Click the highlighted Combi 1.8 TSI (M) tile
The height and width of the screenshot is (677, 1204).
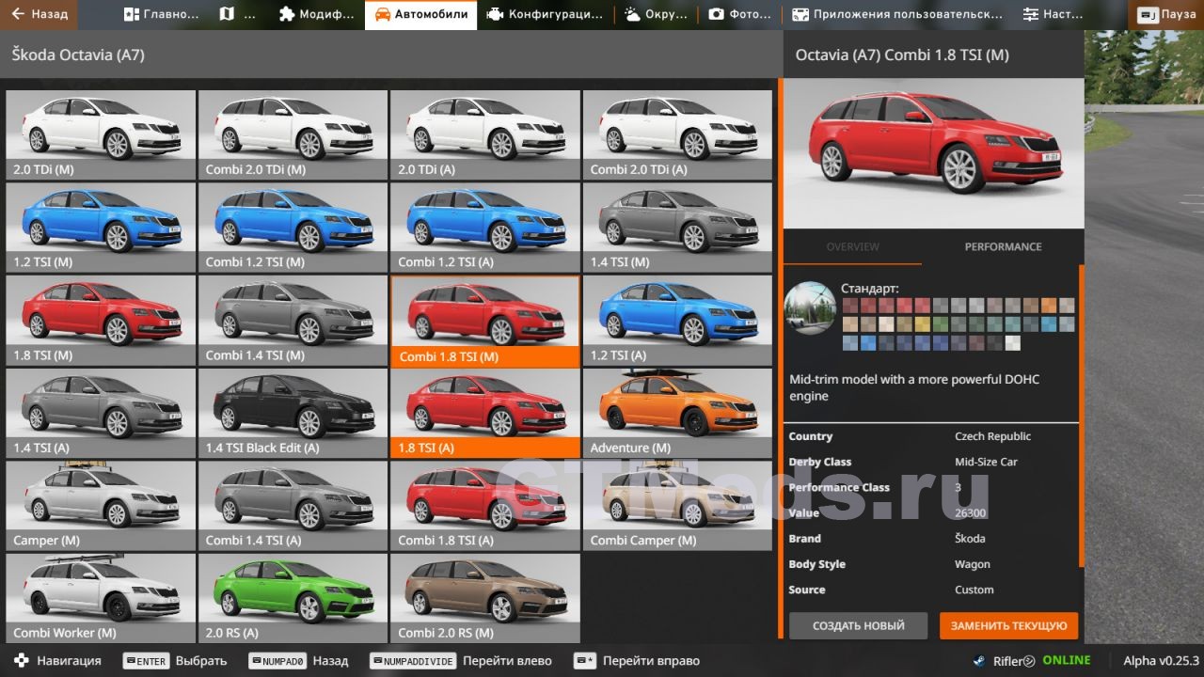coord(484,321)
